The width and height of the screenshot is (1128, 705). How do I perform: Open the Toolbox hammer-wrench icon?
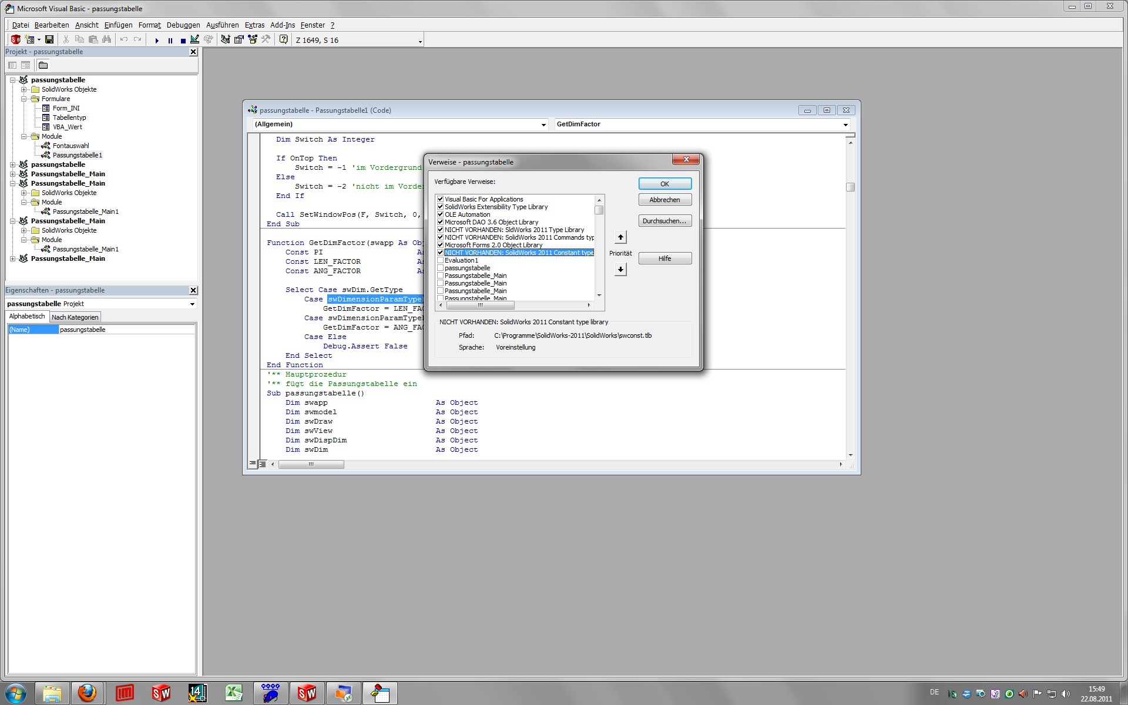coord(266,40)
